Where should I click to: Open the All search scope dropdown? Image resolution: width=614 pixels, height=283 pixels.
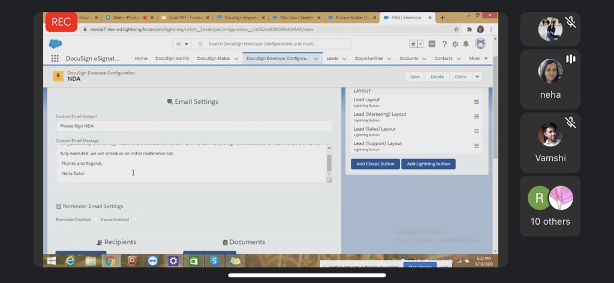pos(182,44)
